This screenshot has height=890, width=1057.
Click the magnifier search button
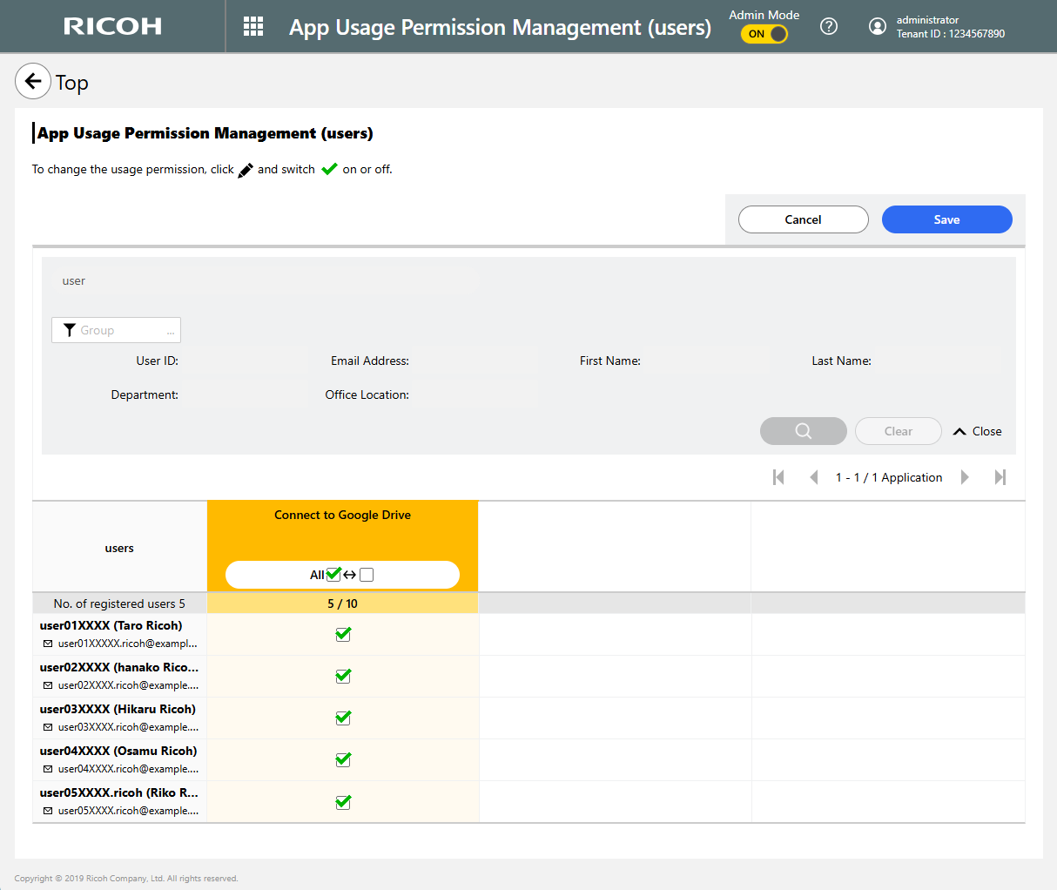tap(803, 431)
